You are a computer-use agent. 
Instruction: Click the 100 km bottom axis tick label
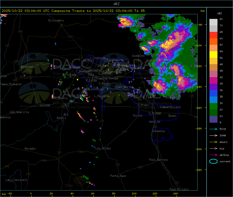[134, 194]
